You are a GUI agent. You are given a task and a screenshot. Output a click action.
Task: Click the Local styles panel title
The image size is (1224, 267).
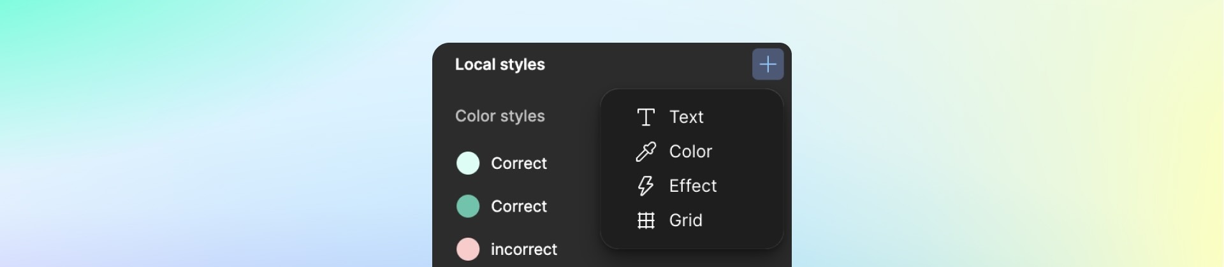(500, 64)
